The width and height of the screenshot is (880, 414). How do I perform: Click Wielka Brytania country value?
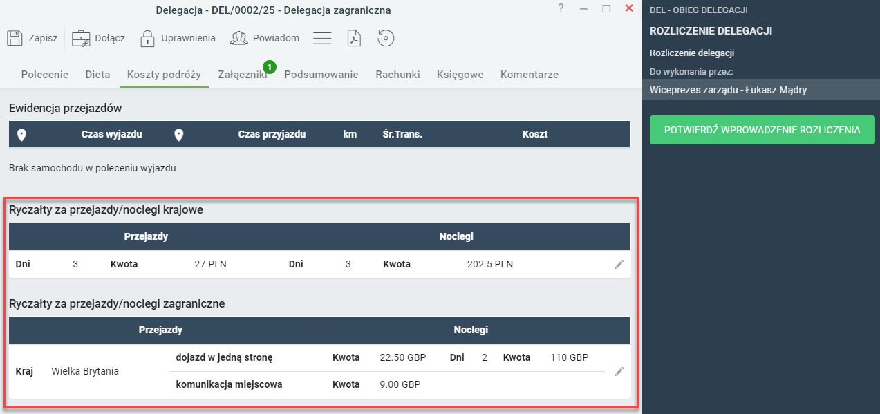[x=85, y=371]
